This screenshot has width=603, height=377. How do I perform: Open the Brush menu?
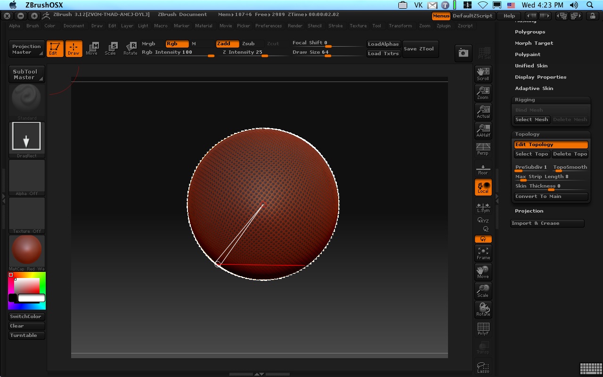[33, 26]
